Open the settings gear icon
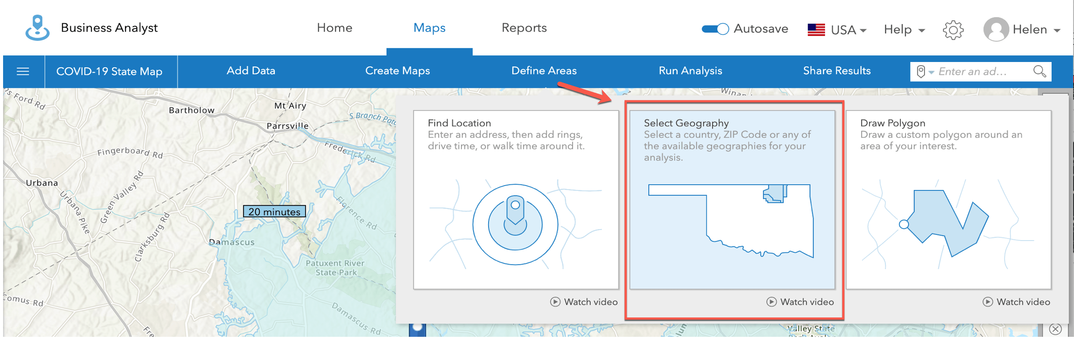 coord(953,30)
